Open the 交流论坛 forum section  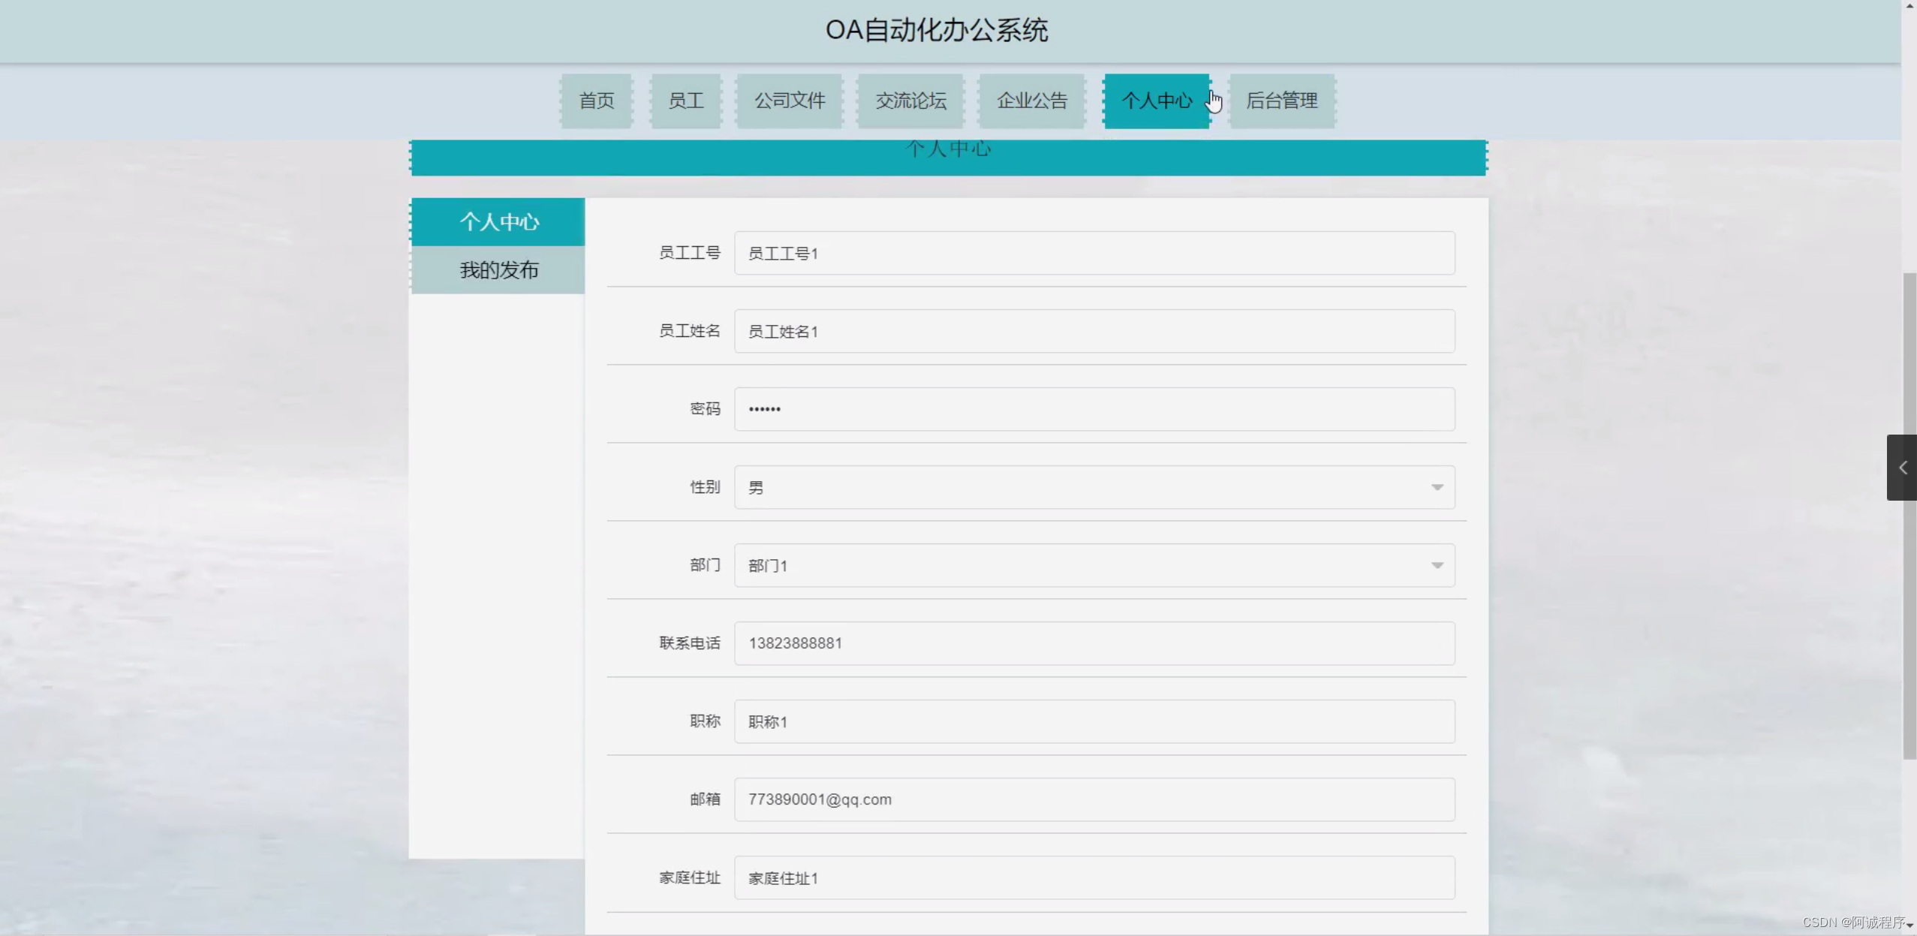click(x=910, y=101)
